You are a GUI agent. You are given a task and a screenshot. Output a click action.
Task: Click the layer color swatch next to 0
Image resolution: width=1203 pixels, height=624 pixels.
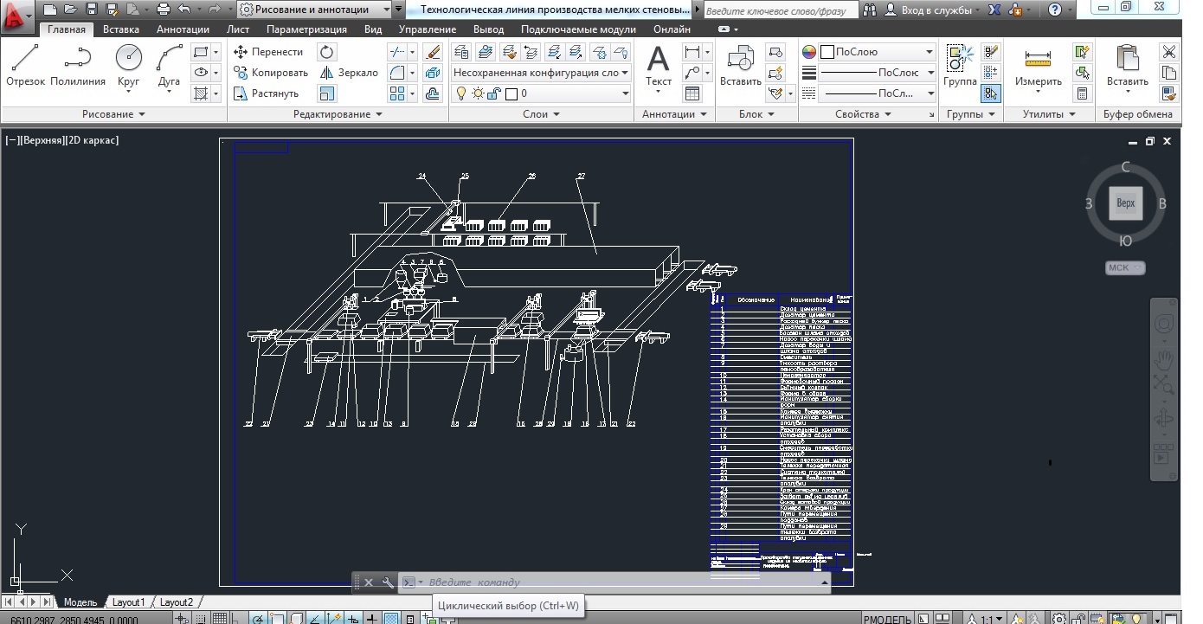click(511, 93)
